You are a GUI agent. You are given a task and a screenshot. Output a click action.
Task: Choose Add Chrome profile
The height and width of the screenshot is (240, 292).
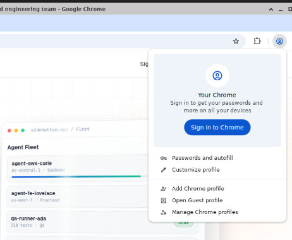point(217,189)
